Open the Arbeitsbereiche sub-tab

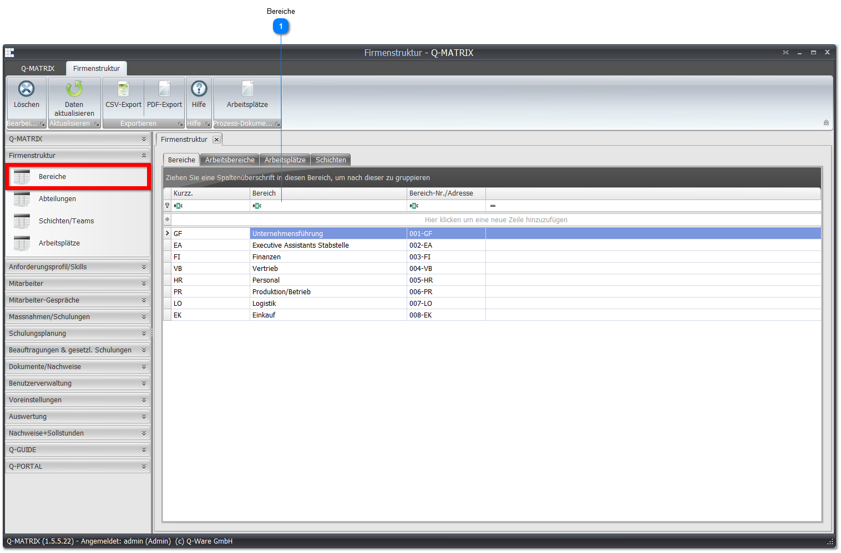230,160
